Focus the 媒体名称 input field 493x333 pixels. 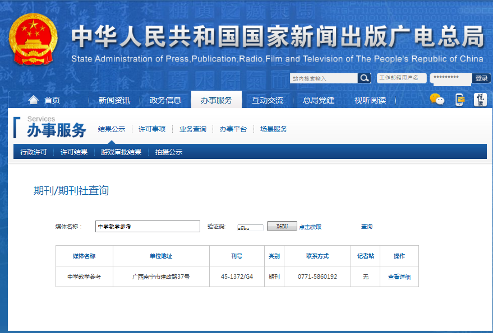tap(148, 226)
